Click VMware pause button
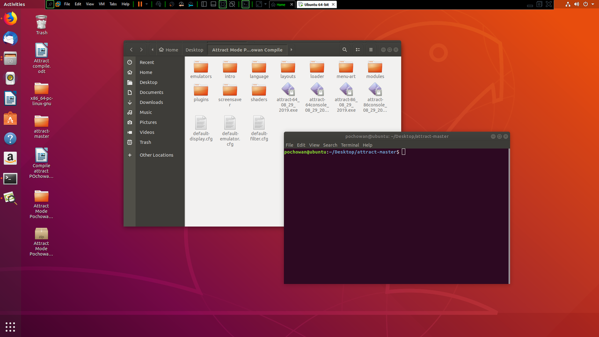Screen dimensions: 599x337 140,4
